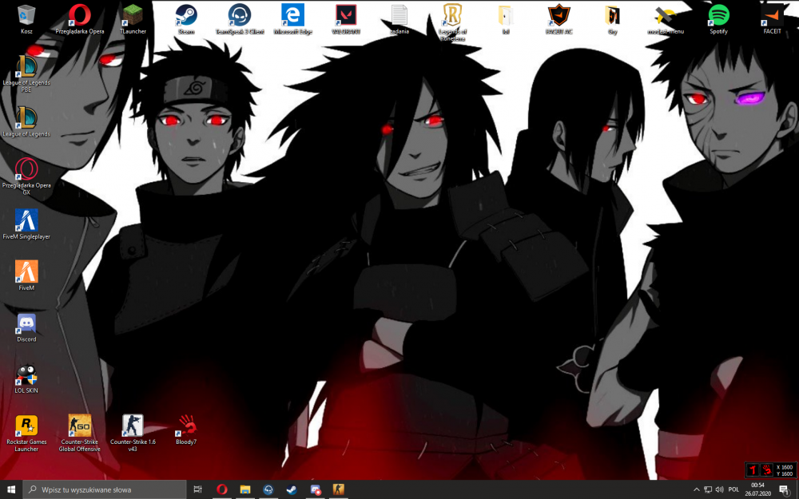This screenshot has height=499, width=799.
Task: Open Counter-Strike Global Offensive shortcut
Action: [79, 434]
